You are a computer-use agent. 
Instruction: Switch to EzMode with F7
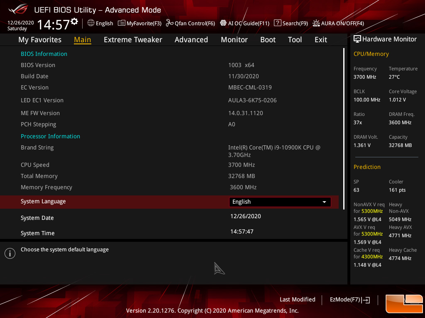pos(349,299)
